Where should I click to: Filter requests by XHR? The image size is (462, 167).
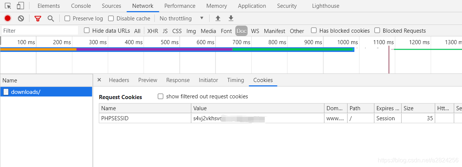[153, 31]
